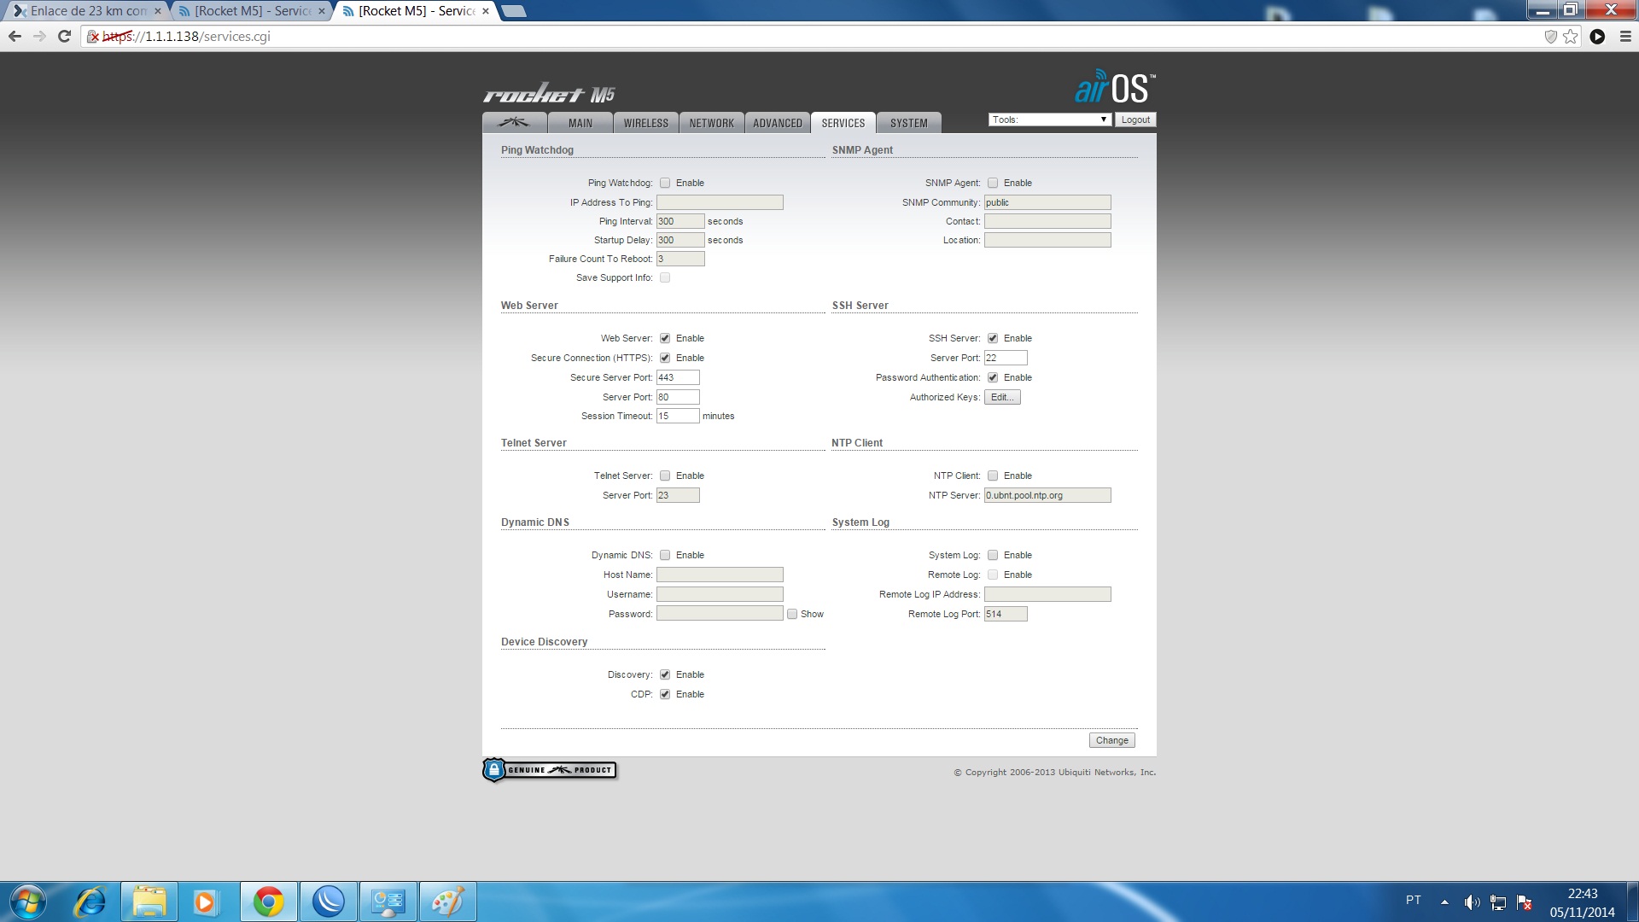This screenshot has width=1639, height=922.
Task: Open the Tools dropdown
Action: tap(1049, 120)
